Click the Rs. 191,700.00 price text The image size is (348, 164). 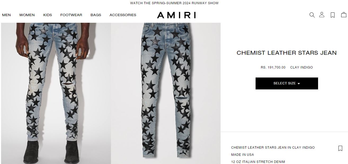[273, 67]
